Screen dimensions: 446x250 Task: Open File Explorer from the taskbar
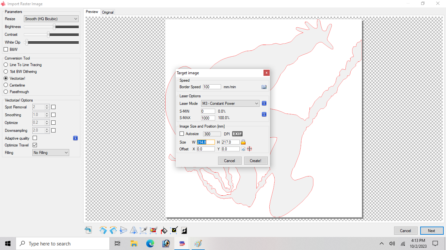[134, 243]
